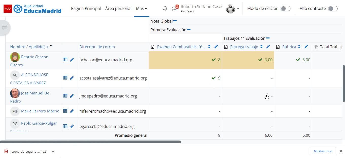Open the grade table for Beatriz Chacón

coord(65,60)
